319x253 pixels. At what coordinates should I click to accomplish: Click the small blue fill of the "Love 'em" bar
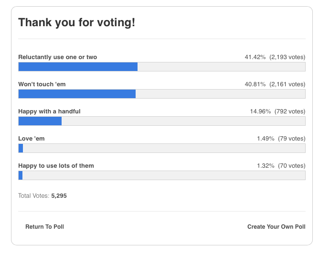tap(21, 148)
